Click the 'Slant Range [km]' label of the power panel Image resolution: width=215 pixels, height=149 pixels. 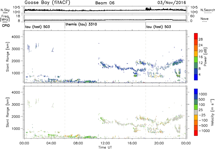pyautogui.click(x=8, y=57)
